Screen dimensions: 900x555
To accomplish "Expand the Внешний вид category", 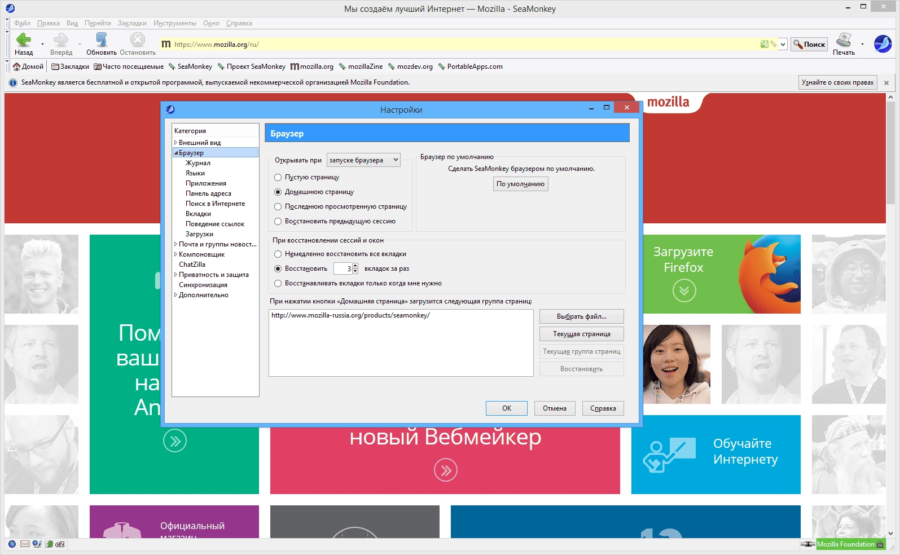I will pyautogui.click(x=175, y=143).
